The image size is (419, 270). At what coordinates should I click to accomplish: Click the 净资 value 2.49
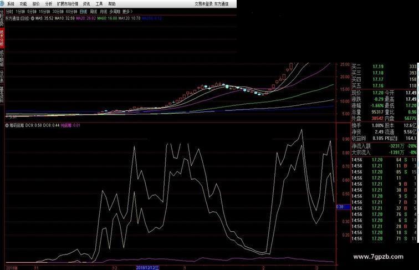(x=379, y=132)
